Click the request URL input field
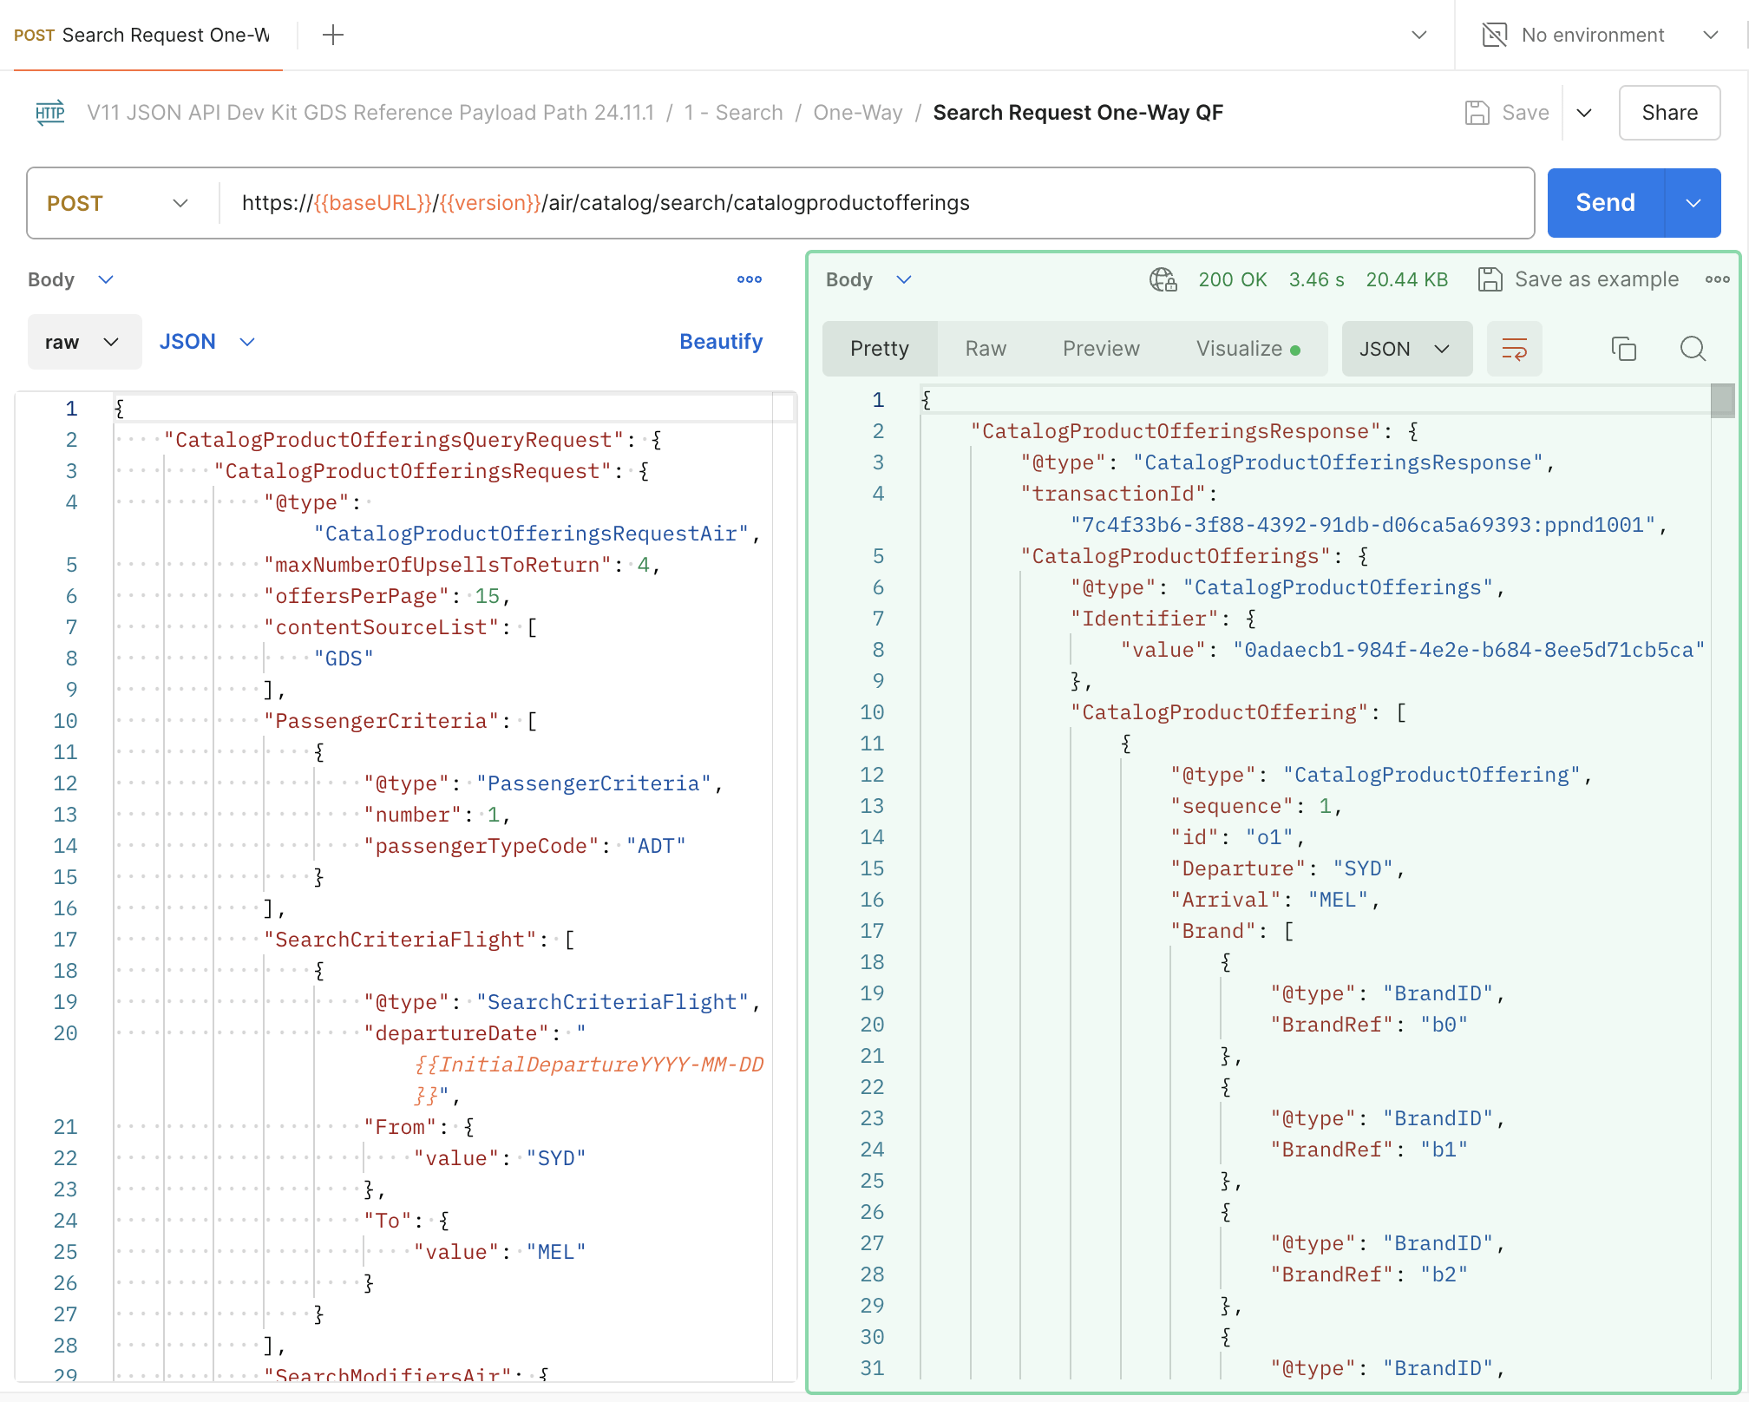The image size is (1749, 1402). [868, 203]
